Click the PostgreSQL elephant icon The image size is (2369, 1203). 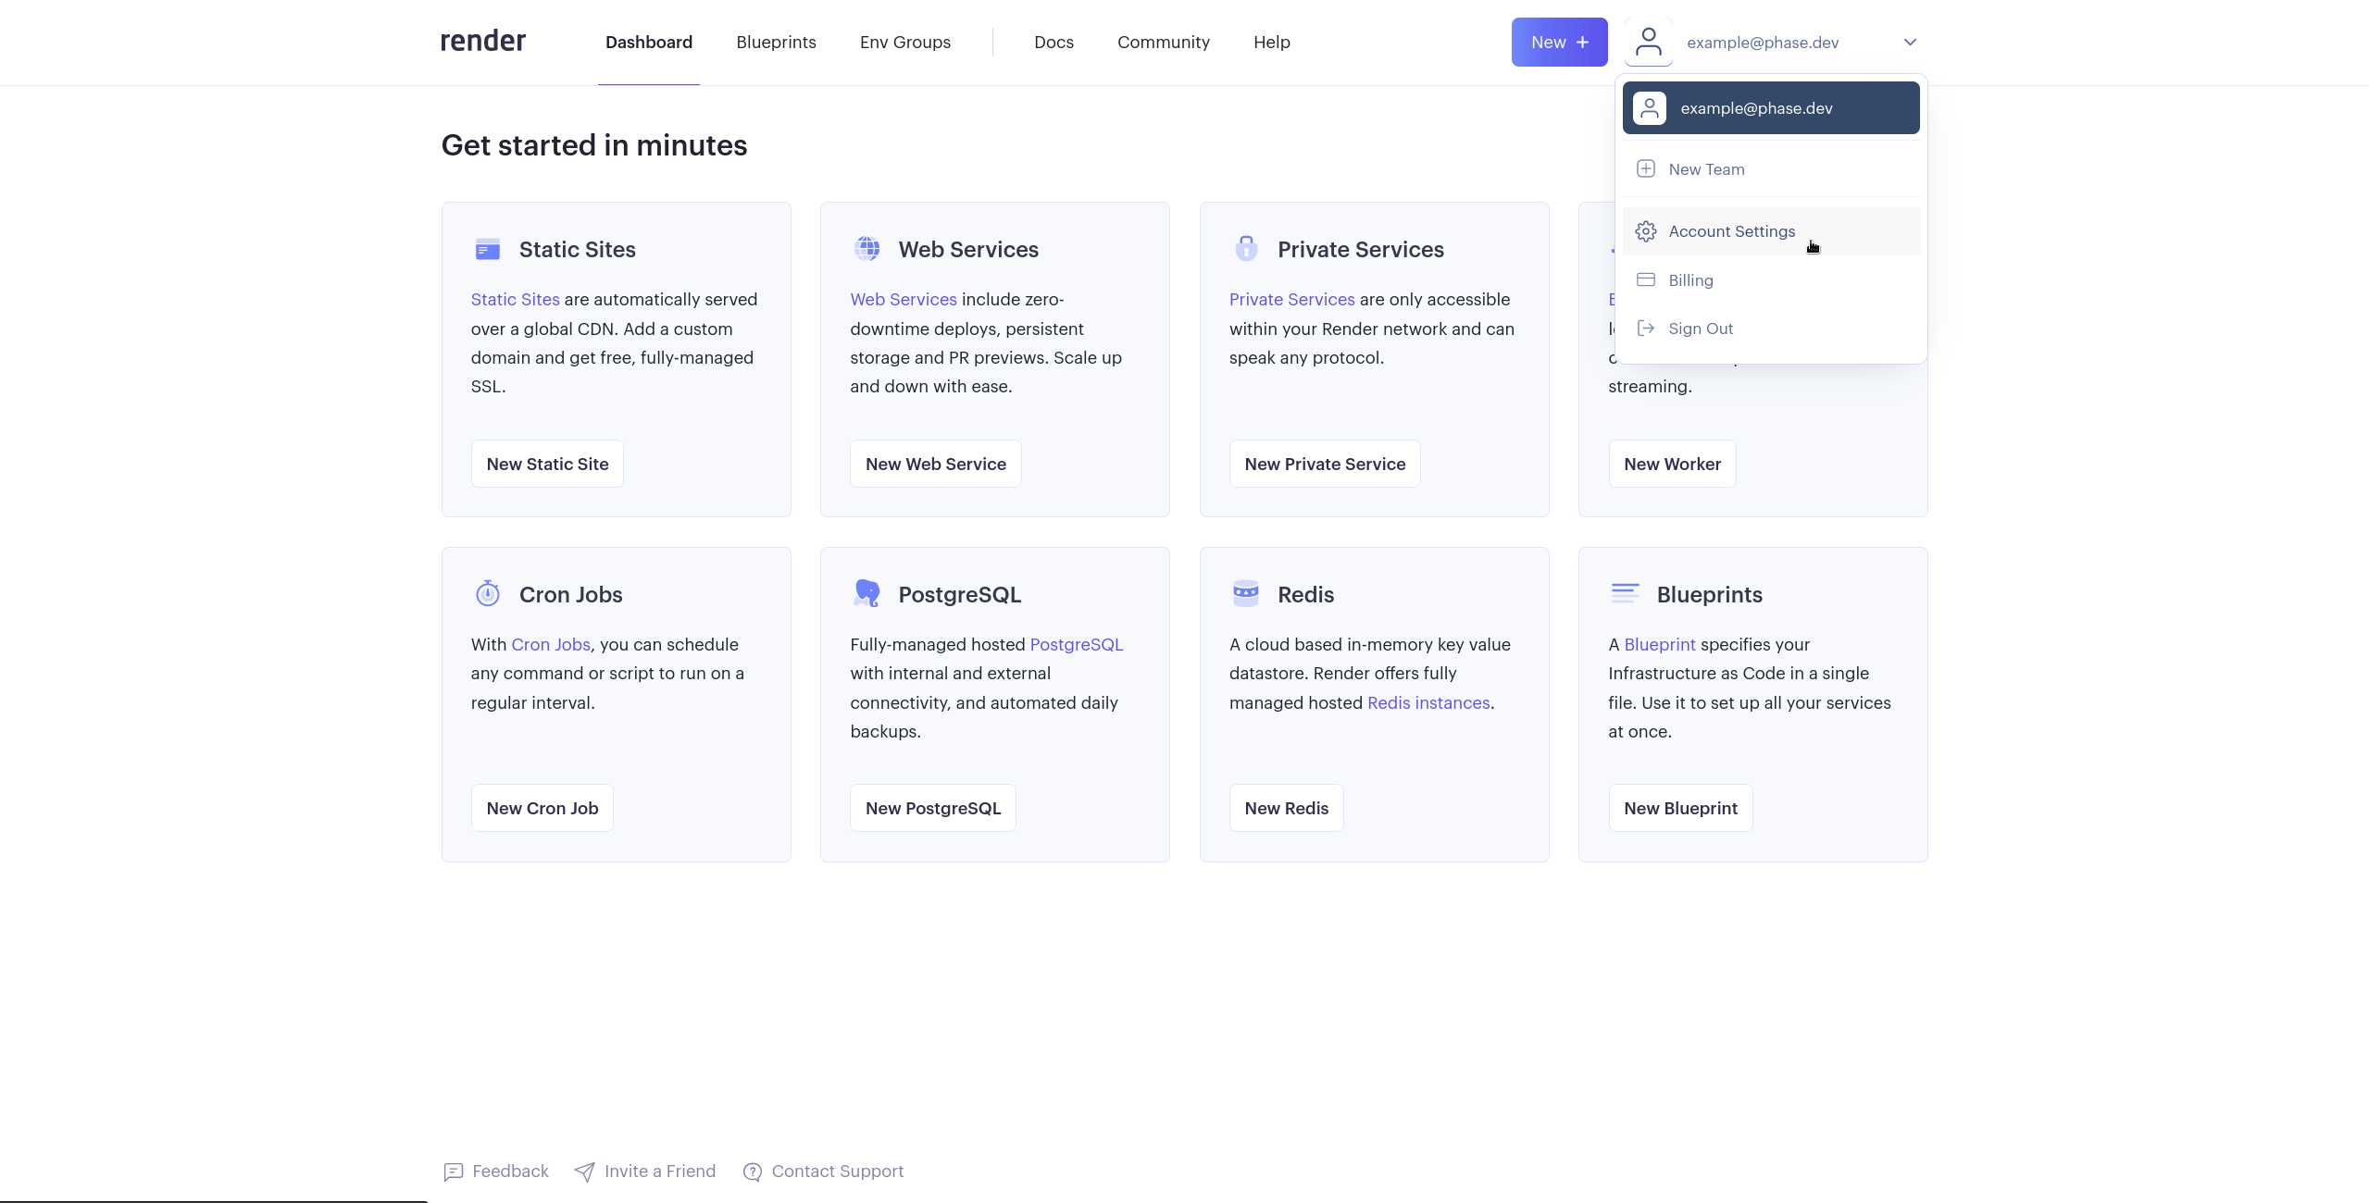(x=867, y=593)
